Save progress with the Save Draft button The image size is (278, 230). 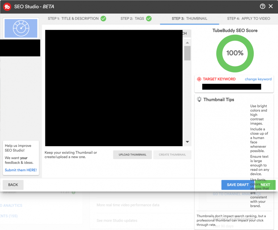coord(237,185)
